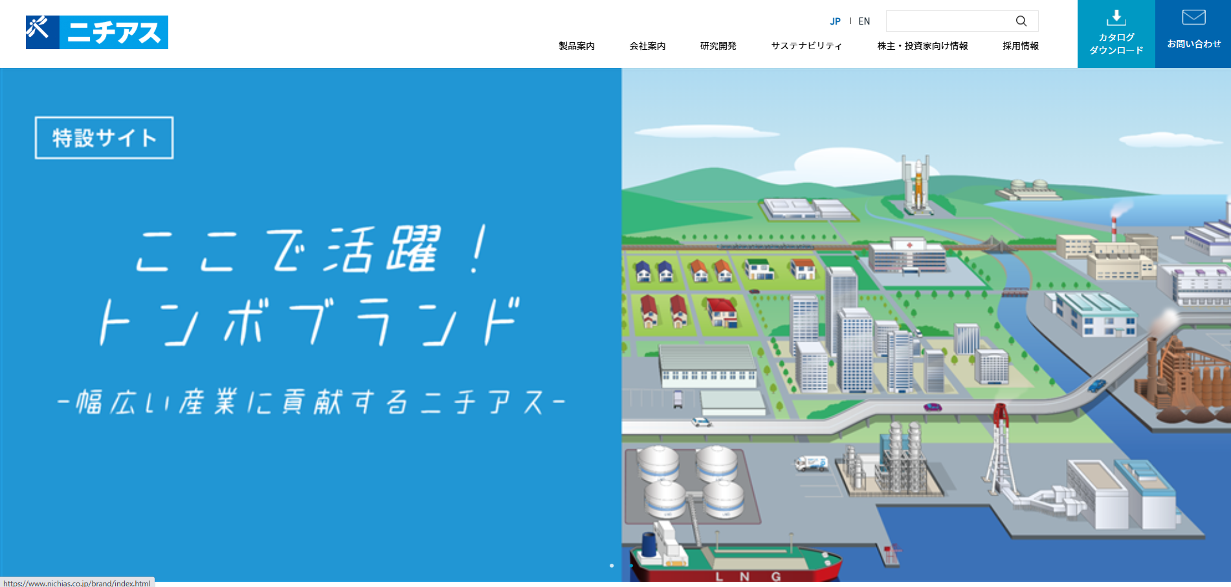This screenshot has width=1231, height=587.
Task: Click the industrial city illustration
Action: pos(926,325)
